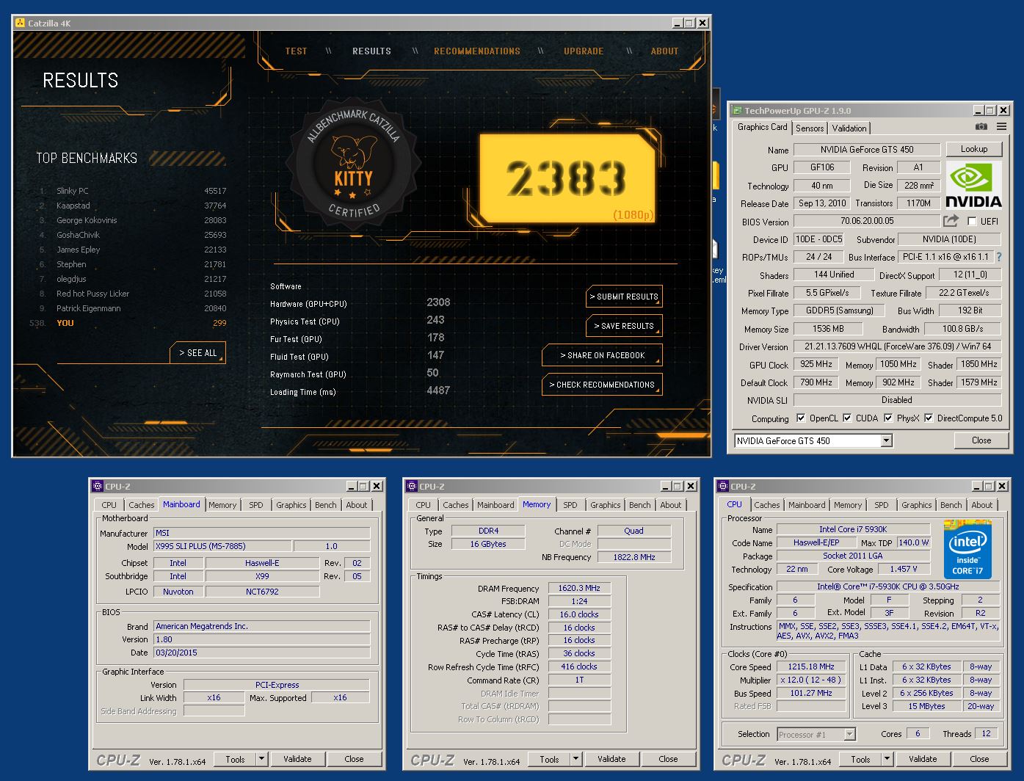Expand Tools dropdown arrow in CPU-Z processor window
1024x781 pixels.
887,759
